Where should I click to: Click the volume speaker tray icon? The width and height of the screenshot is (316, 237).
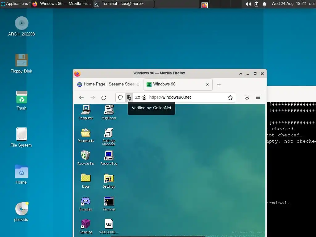click(x=248, y=4)
